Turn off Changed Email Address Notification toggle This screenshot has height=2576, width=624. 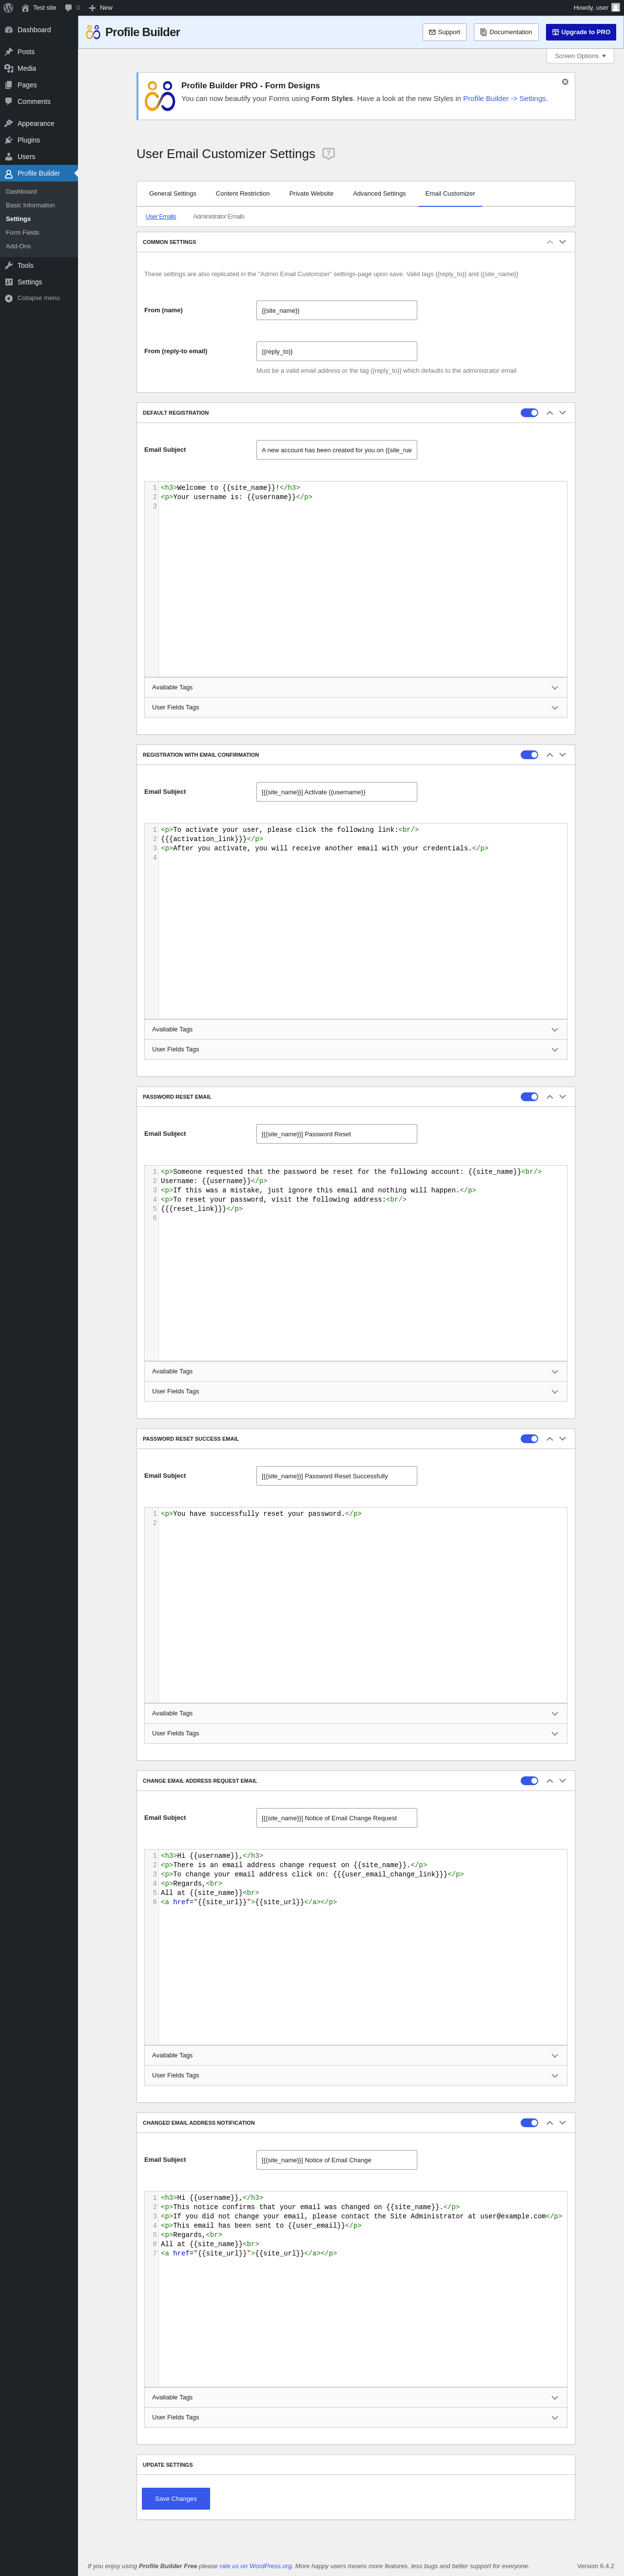pyautogui.click(x=529, y=2123)
